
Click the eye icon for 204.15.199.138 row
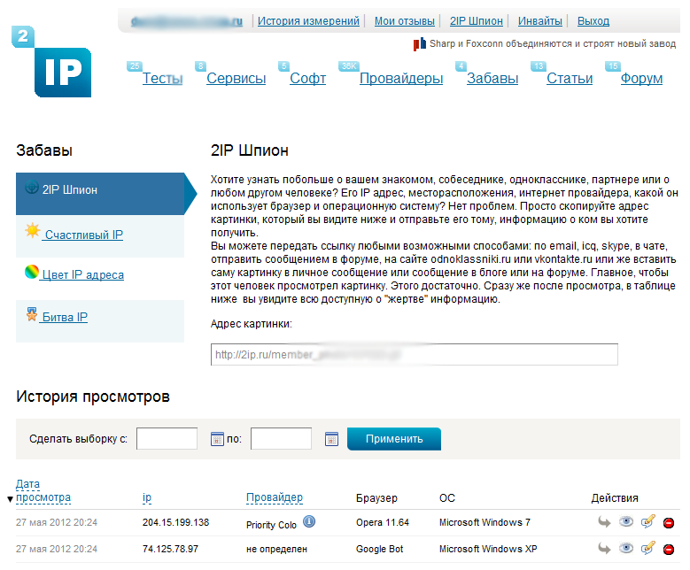click(x=625, y=521)
